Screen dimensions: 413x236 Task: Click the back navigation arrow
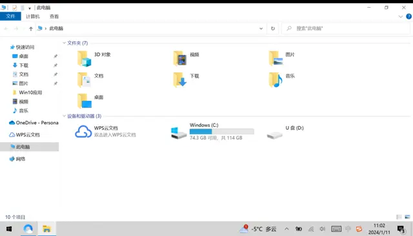coord(6,28)
